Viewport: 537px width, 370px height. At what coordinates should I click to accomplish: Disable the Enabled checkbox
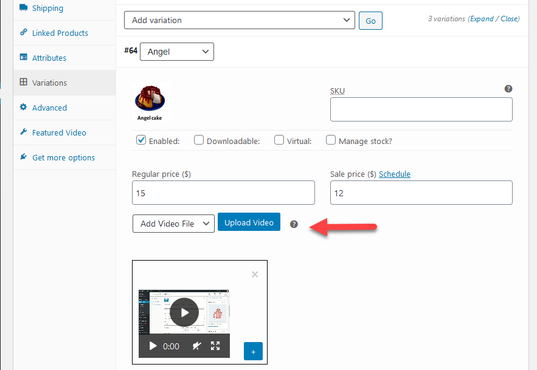click(140, 140)
